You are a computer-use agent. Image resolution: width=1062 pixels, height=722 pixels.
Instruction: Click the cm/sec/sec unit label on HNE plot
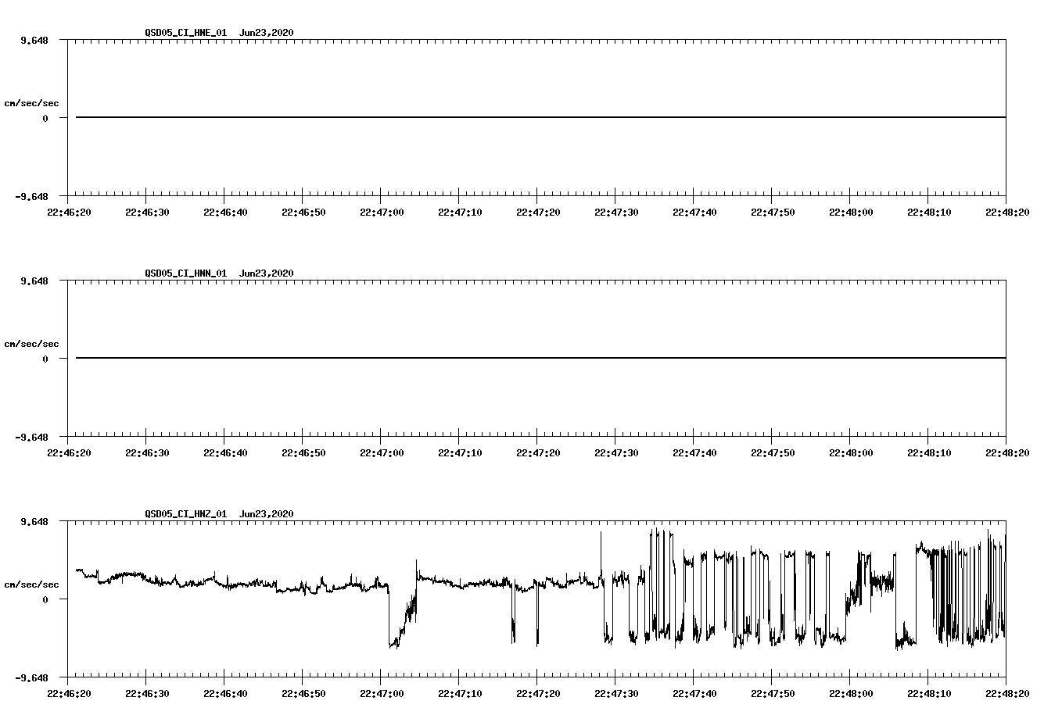(31, 103)
